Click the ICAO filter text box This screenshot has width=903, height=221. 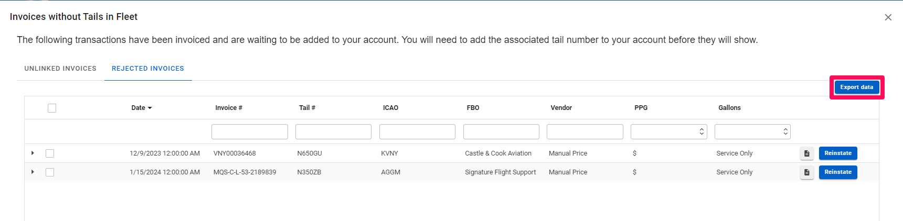point(417,131)
